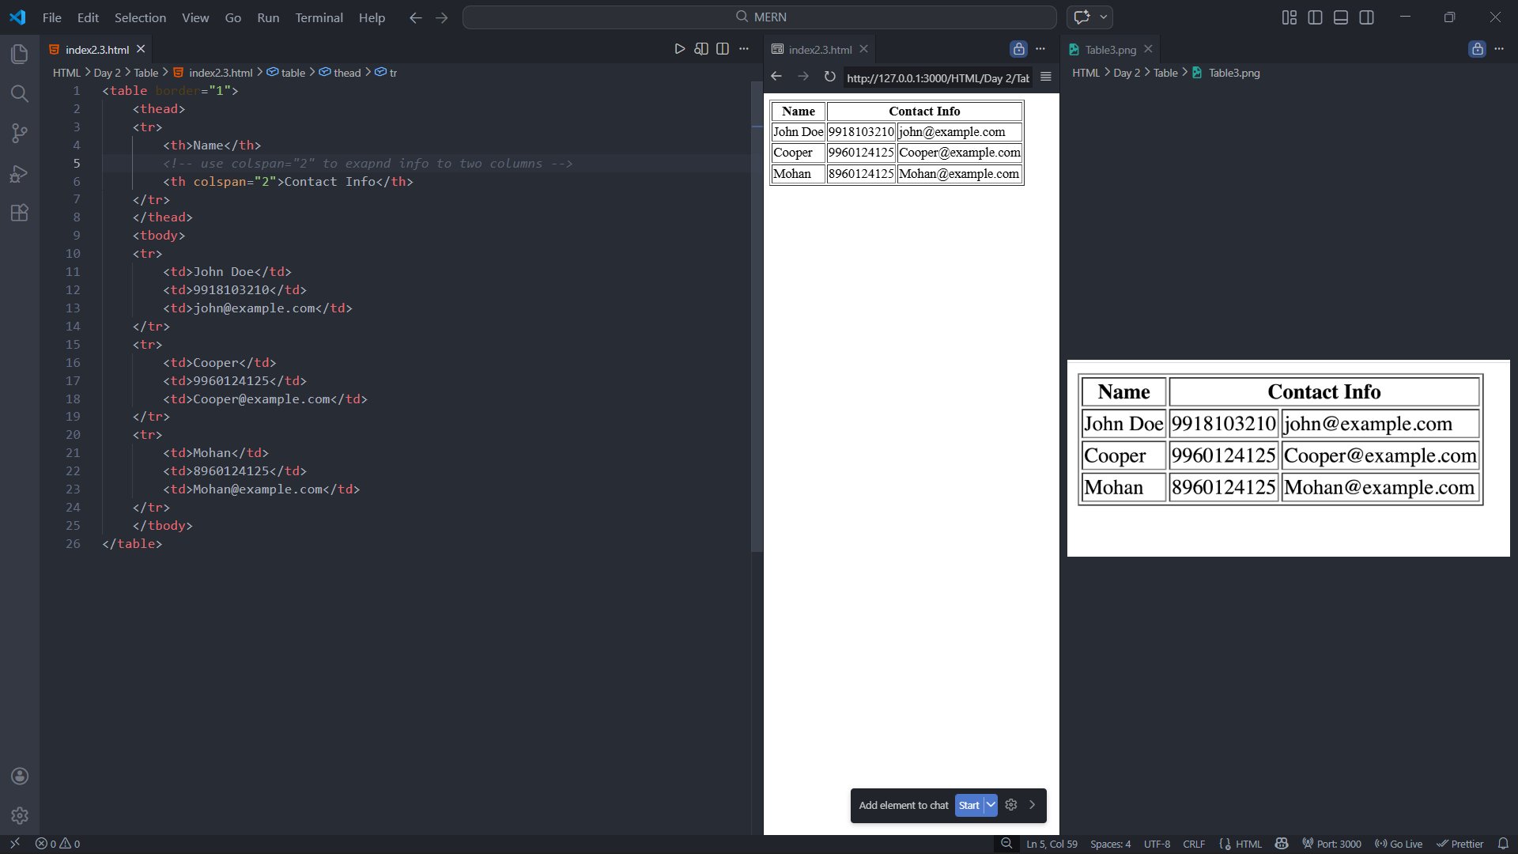Open the Terminal menu
This screenshot has height=854, width=1518.
coord(319,17)
